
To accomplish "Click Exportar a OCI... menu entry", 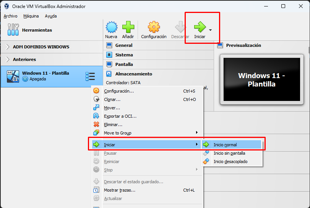I will (x=120, y=116).
